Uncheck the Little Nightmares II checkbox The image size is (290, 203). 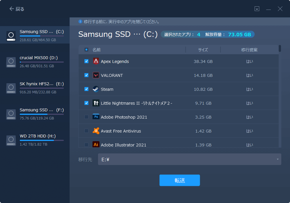86,103
